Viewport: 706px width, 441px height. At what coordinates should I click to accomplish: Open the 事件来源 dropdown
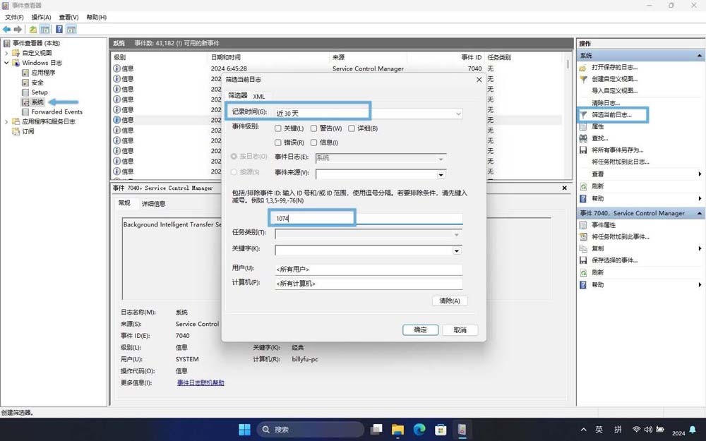click(441, 175)
